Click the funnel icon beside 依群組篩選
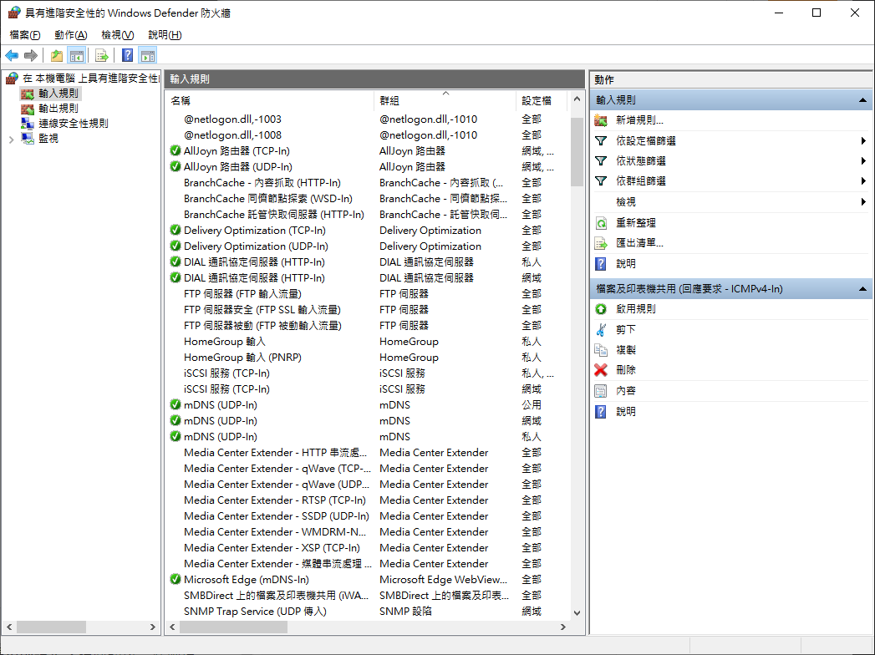Screen dimensions: 875x655 [601, 180]
